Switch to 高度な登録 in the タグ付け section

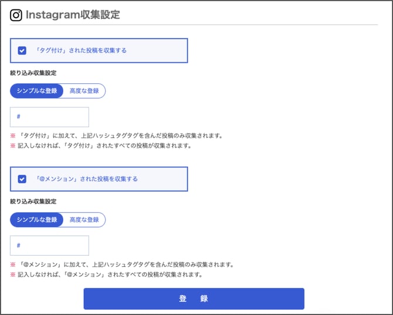tap(84, 90)
